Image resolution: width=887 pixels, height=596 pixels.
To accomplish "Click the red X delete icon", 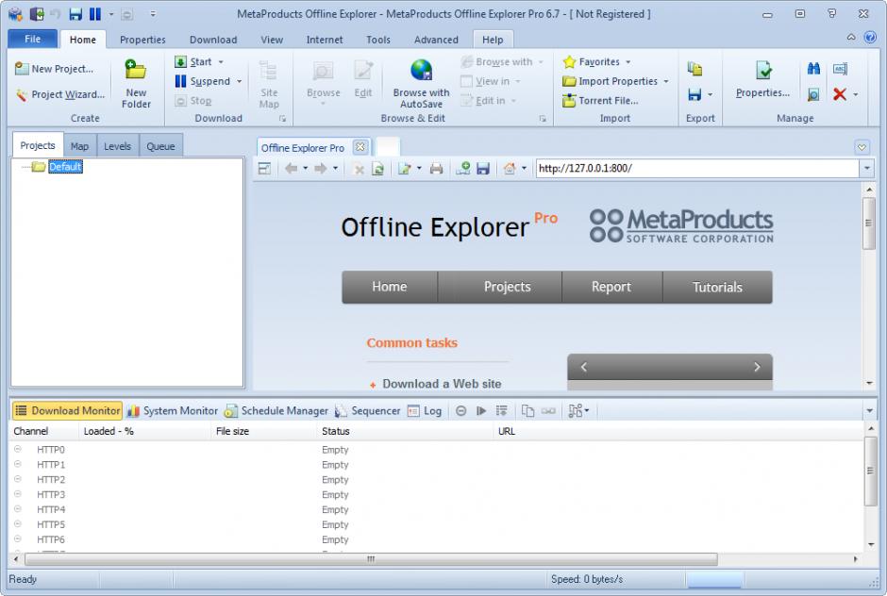I will coord(840,94).
